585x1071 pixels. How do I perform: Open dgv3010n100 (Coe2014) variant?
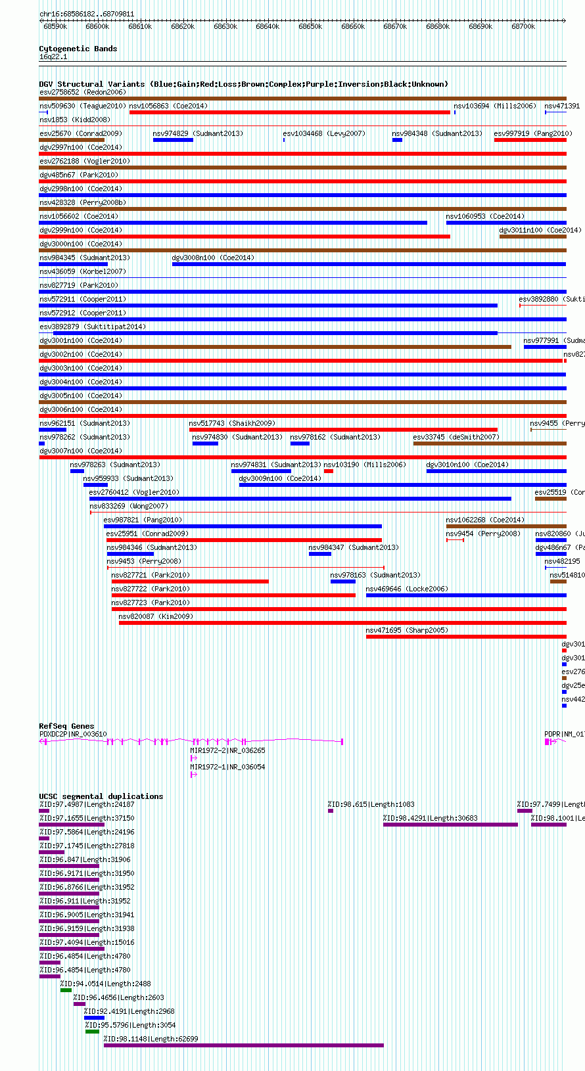pos(467,465)
